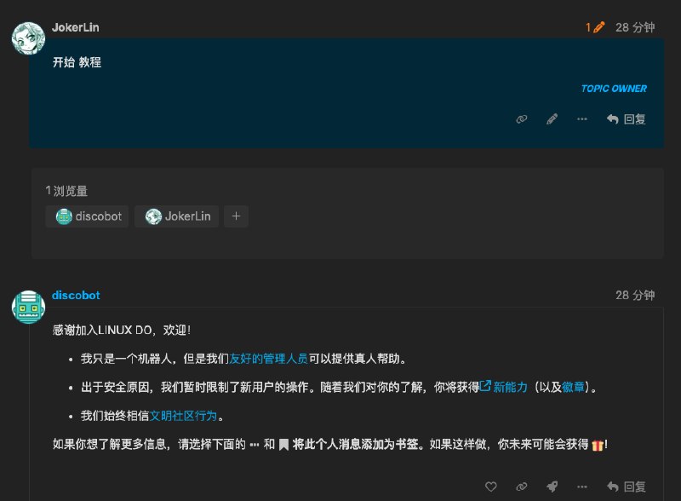Open the 文明社区行为 link

pyautogui.click(x=183, y=415)
